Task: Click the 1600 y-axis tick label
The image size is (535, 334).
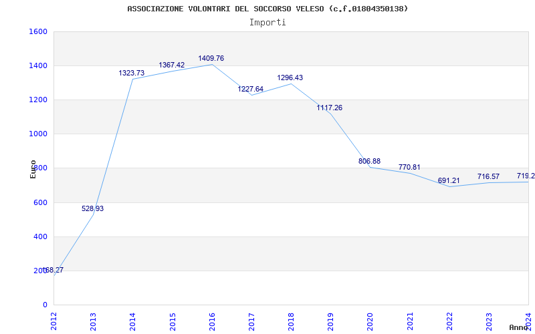Action: point(38,31)
